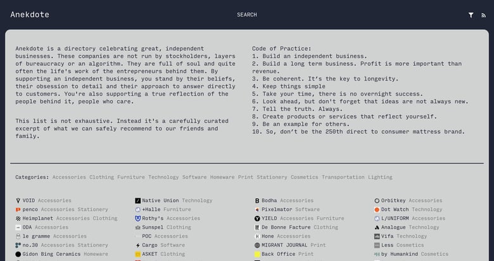This screenshot has width=494, height=261.
Task: Click the Rothy's shield logo icon
Action: pyautogui.click(x=137, y=219)
